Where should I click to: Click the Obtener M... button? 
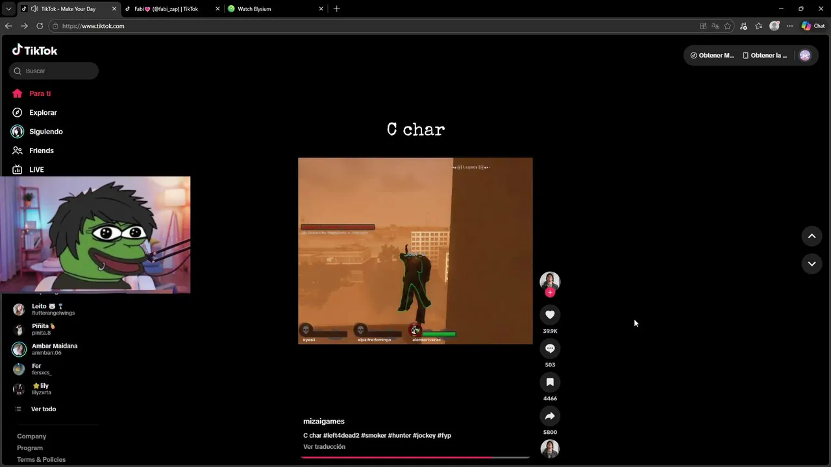tap(712, 55)
